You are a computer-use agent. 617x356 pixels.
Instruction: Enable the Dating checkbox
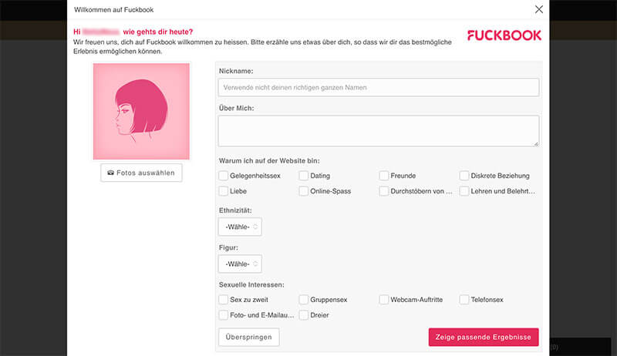point(304,176)
